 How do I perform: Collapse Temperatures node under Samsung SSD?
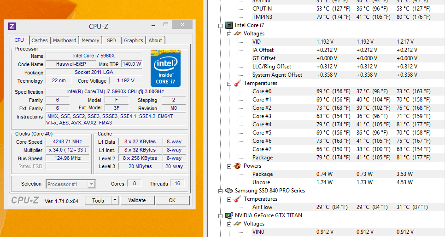tap(229, 199)
